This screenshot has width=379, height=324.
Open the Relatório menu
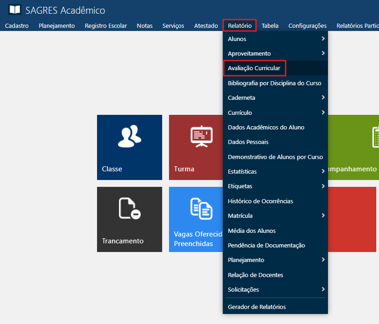coord(240,26)
